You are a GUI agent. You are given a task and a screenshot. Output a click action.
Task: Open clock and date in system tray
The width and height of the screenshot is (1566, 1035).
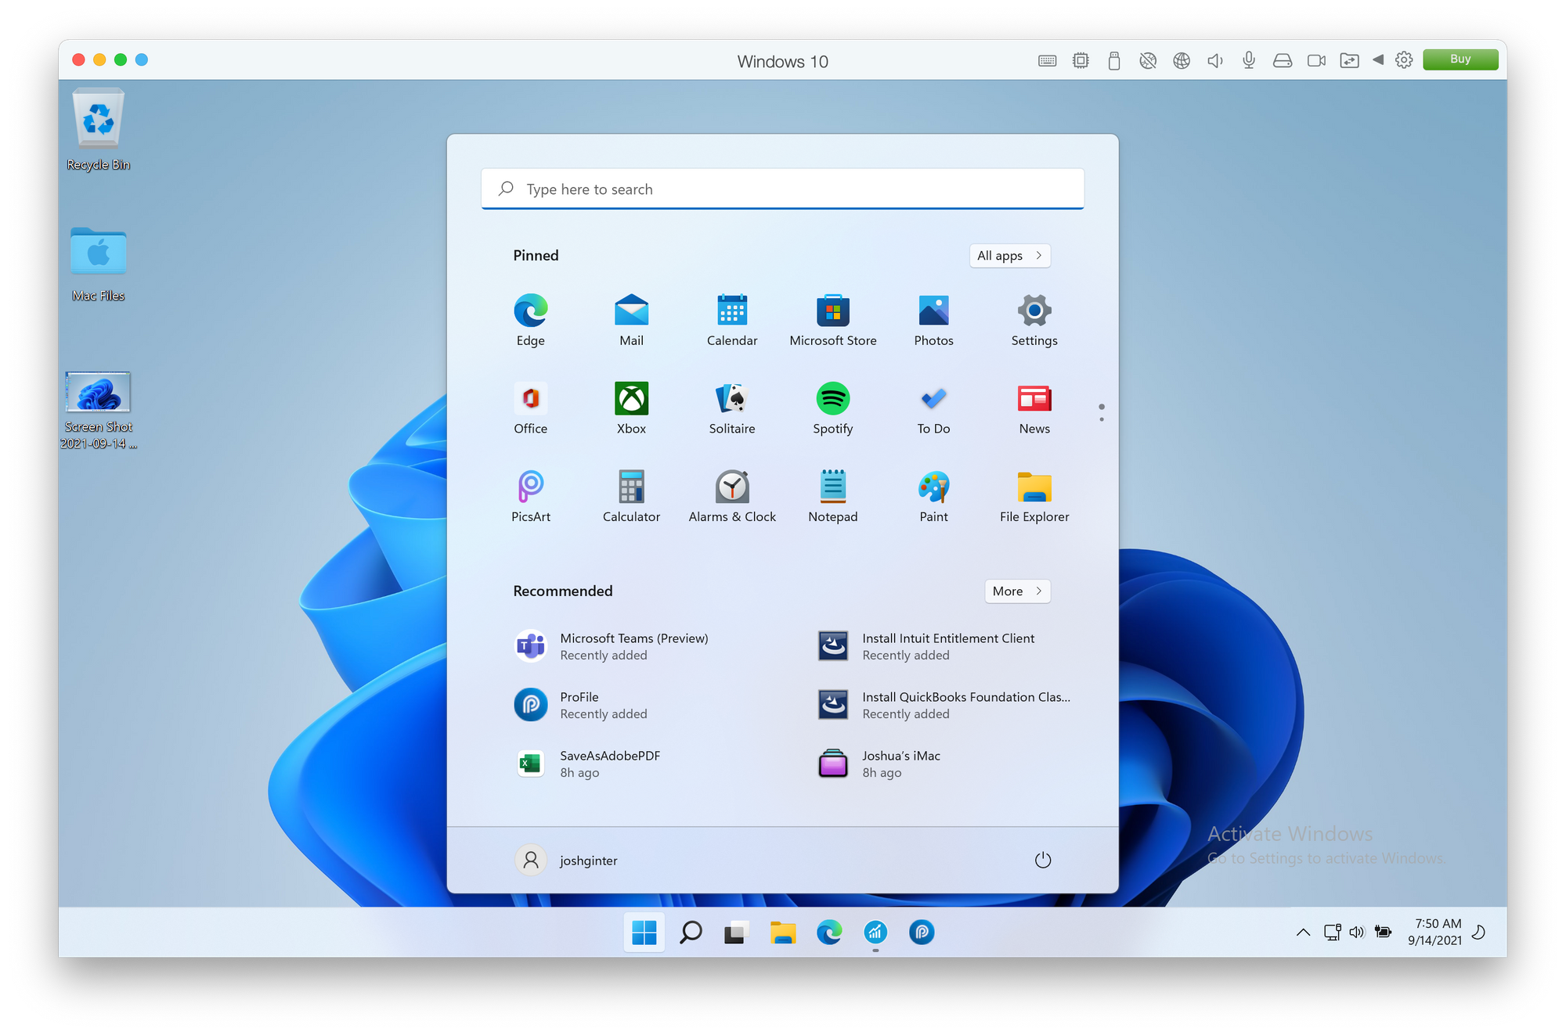click(1434, 932)
